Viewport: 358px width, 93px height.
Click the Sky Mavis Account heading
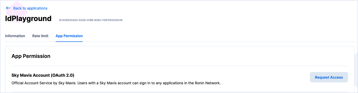point(43,75)
